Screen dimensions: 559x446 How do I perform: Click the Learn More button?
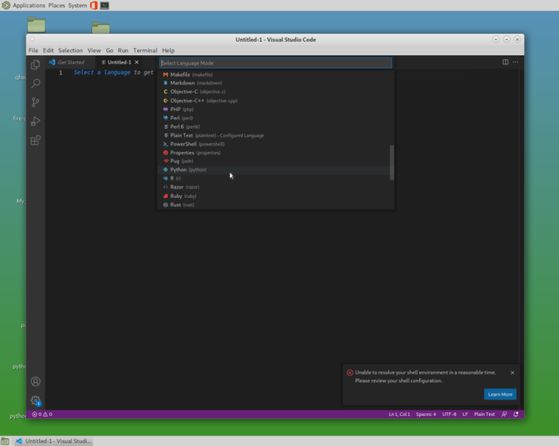500,394
